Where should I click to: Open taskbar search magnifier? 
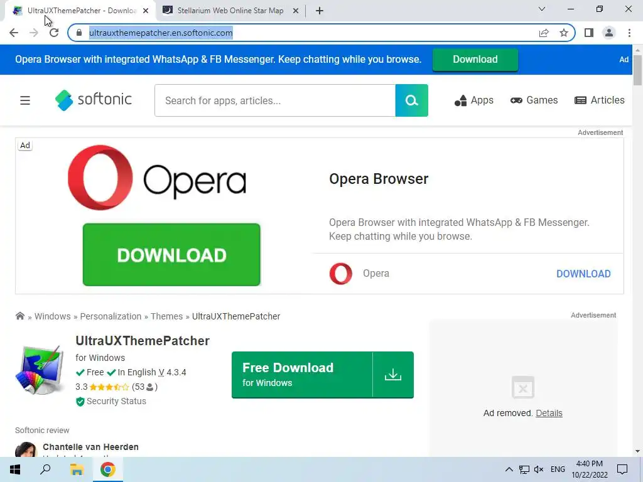click(x=45, y=469)
